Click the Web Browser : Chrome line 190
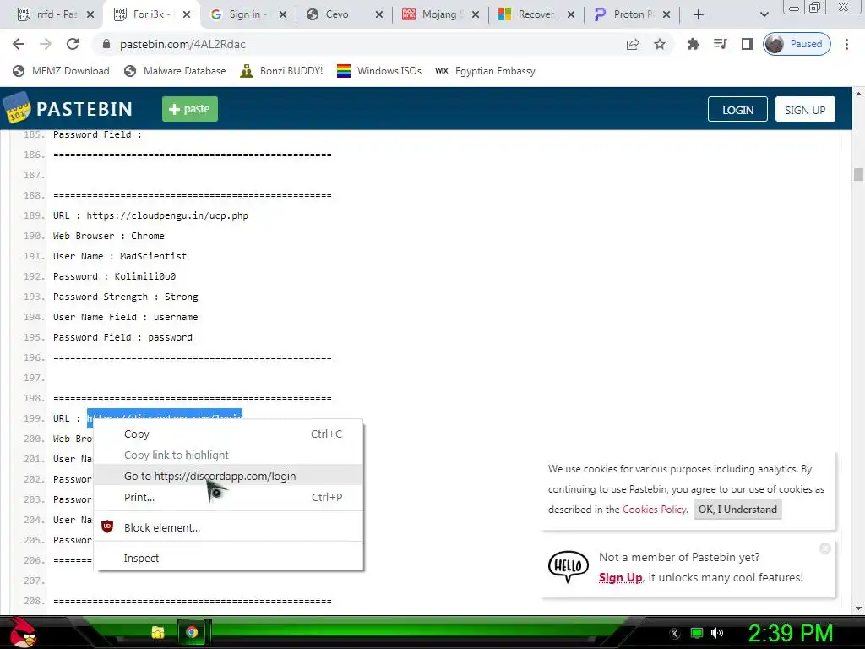 click(x=109, y=236)
